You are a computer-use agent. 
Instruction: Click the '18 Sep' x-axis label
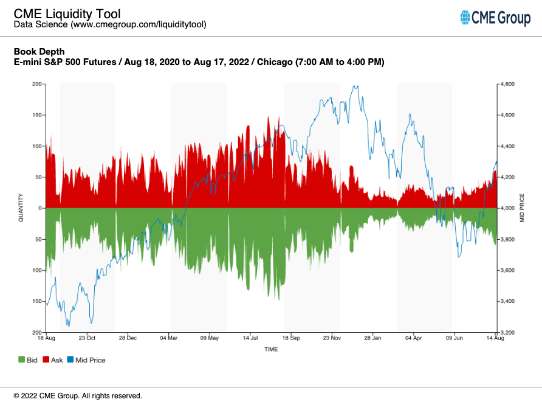point(291,338)
